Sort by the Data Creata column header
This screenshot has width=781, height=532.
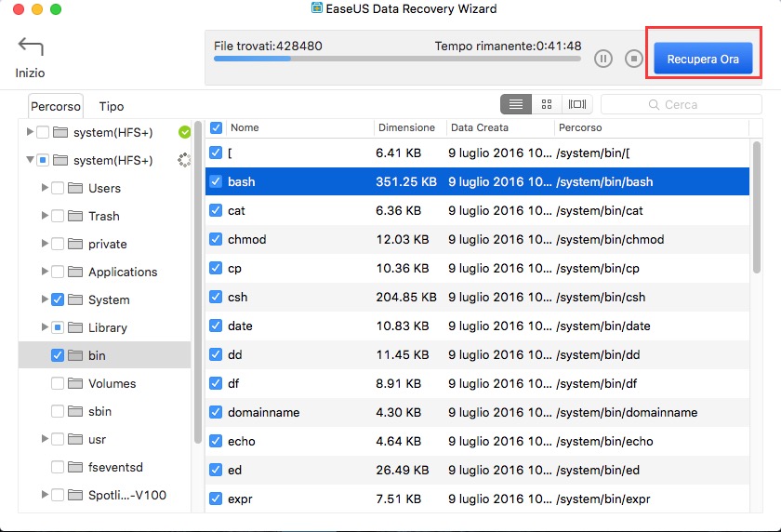tap(500, 128)
